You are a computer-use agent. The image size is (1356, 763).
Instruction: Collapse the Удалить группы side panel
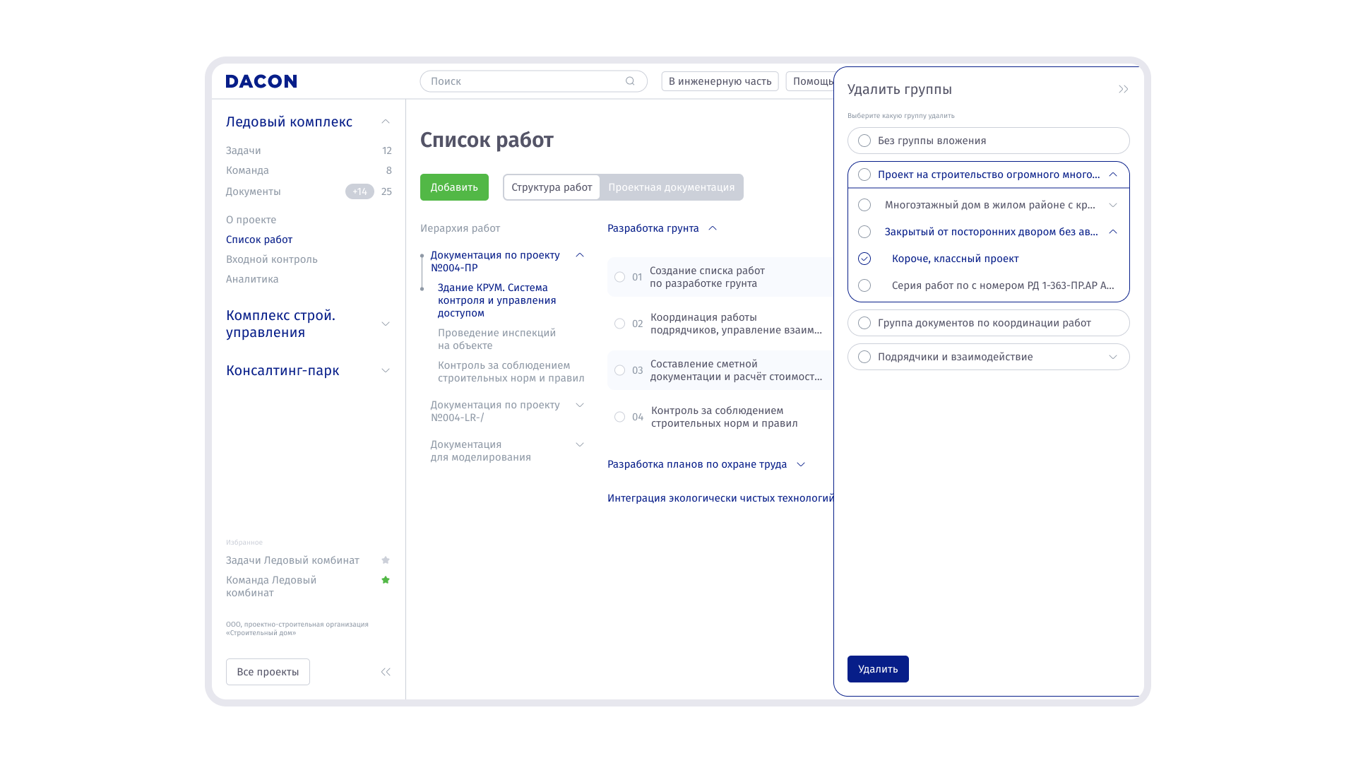1123,89
